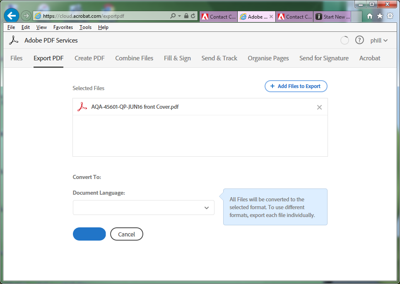Image resolution: width=400 pixels, height=284 pixels.
Task: Click the search magnifier in address bar
Action: point(173,16)
